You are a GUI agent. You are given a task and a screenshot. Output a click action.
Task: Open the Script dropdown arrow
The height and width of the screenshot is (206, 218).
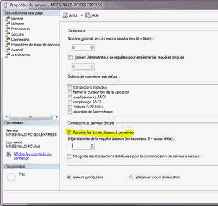pyautogui.click(x=82, y=15)
